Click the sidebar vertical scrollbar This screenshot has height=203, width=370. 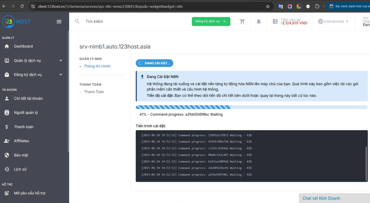coord(68,91)
